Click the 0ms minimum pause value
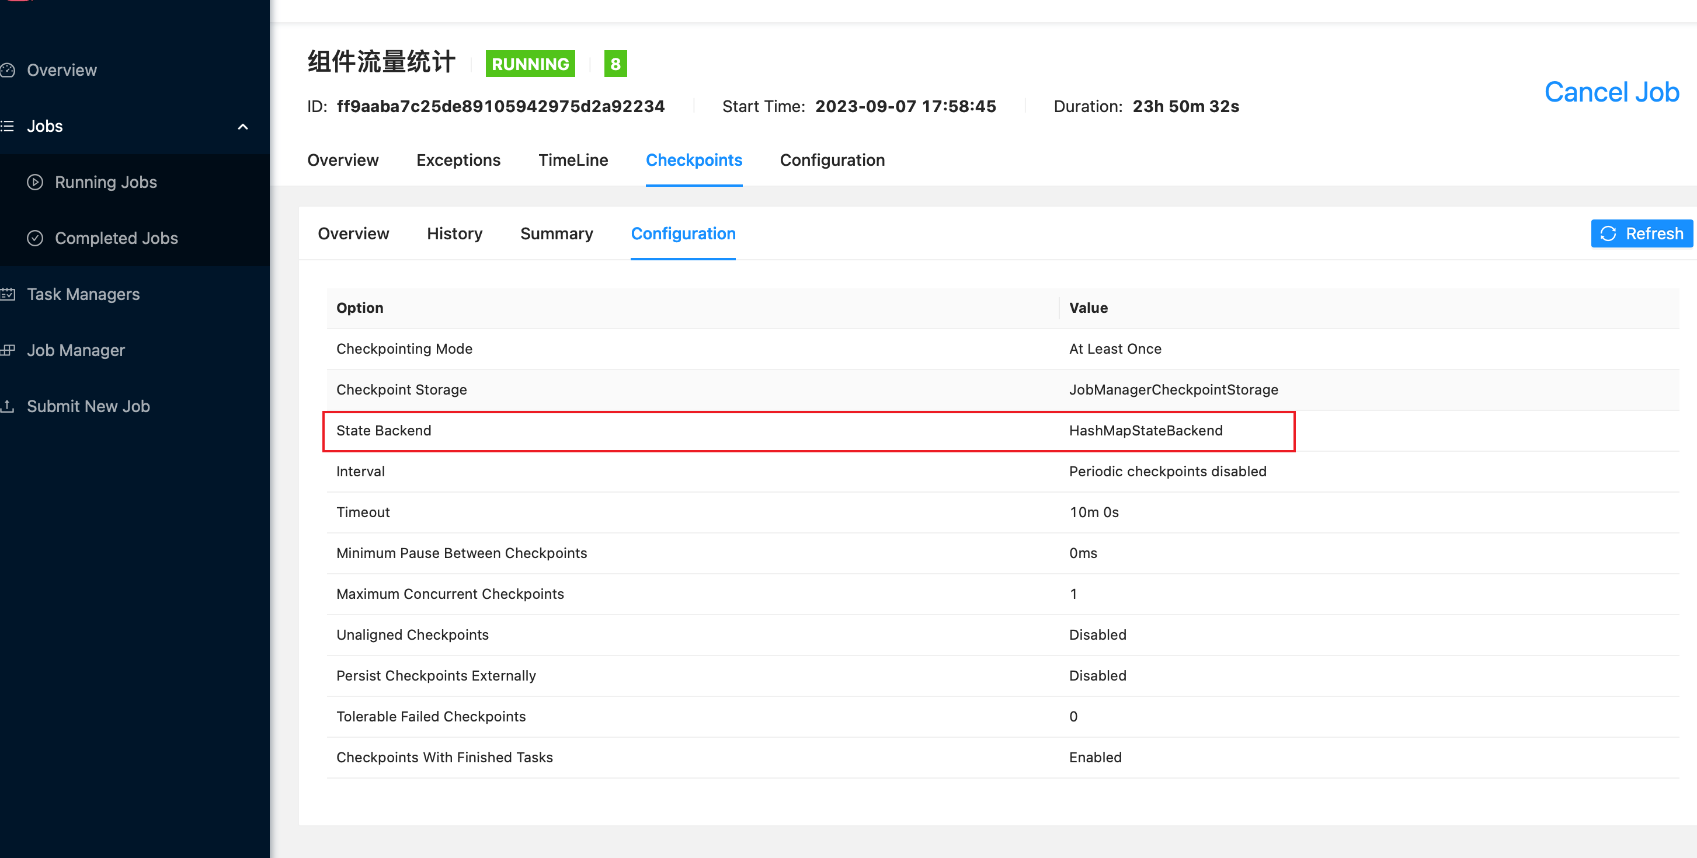The height and width of the screenshot is (858, 1697). point(1084,553)
